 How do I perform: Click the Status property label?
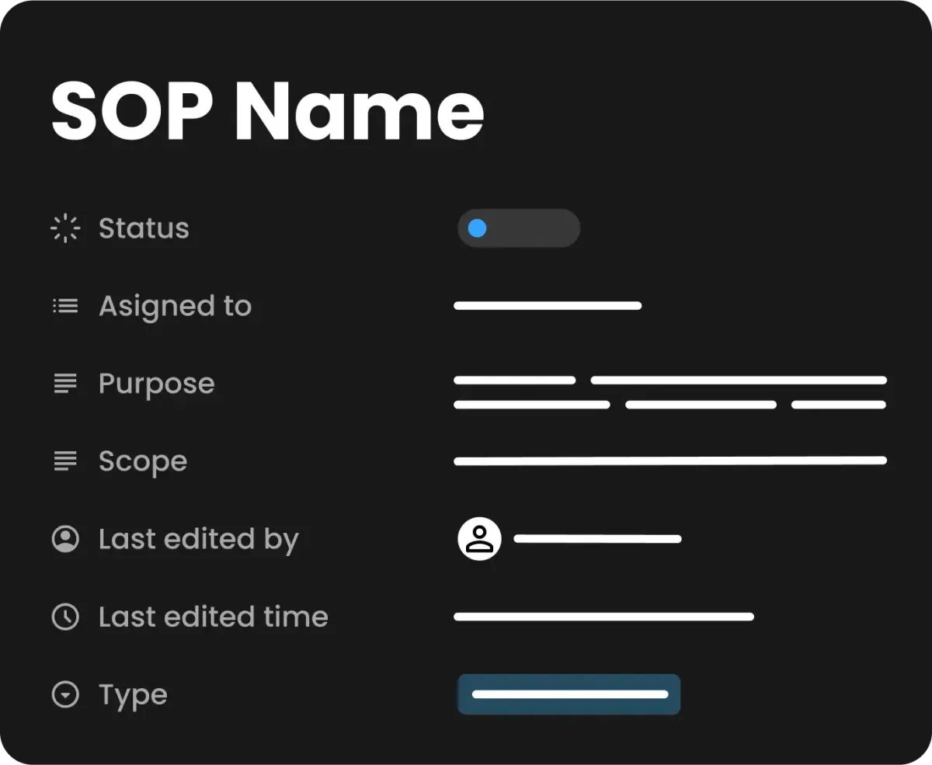tap(144, 228)
